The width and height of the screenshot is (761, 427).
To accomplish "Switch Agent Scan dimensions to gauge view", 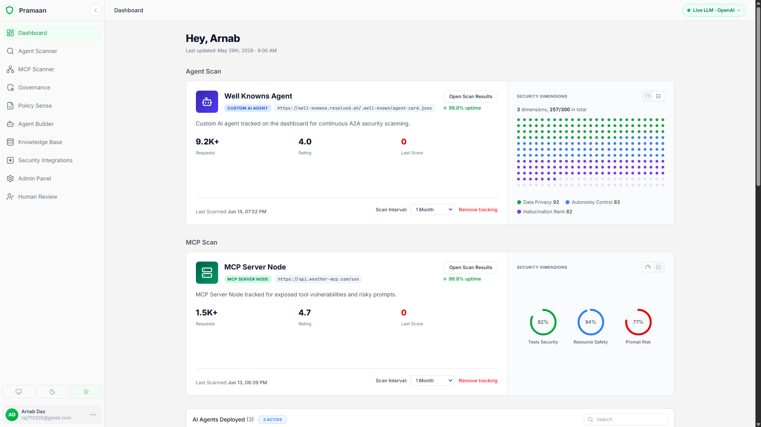I will pyautogui.click(x=648, y=96).
